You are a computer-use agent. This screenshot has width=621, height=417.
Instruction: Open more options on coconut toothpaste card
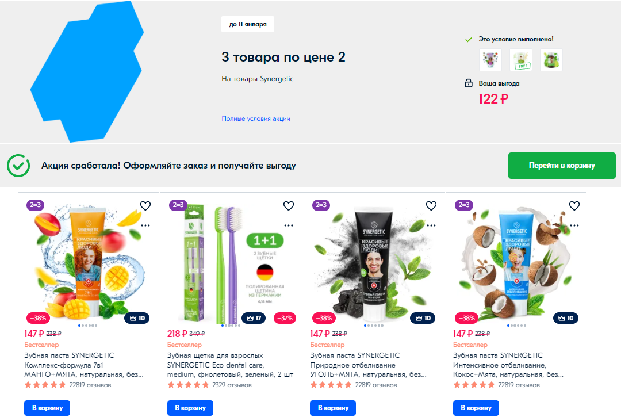tap(574, 225)
